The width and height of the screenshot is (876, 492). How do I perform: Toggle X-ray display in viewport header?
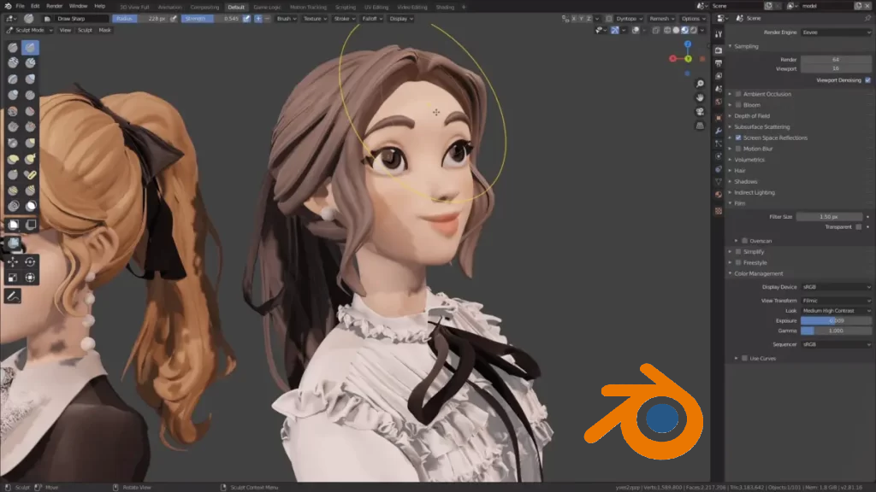[655, 30]
